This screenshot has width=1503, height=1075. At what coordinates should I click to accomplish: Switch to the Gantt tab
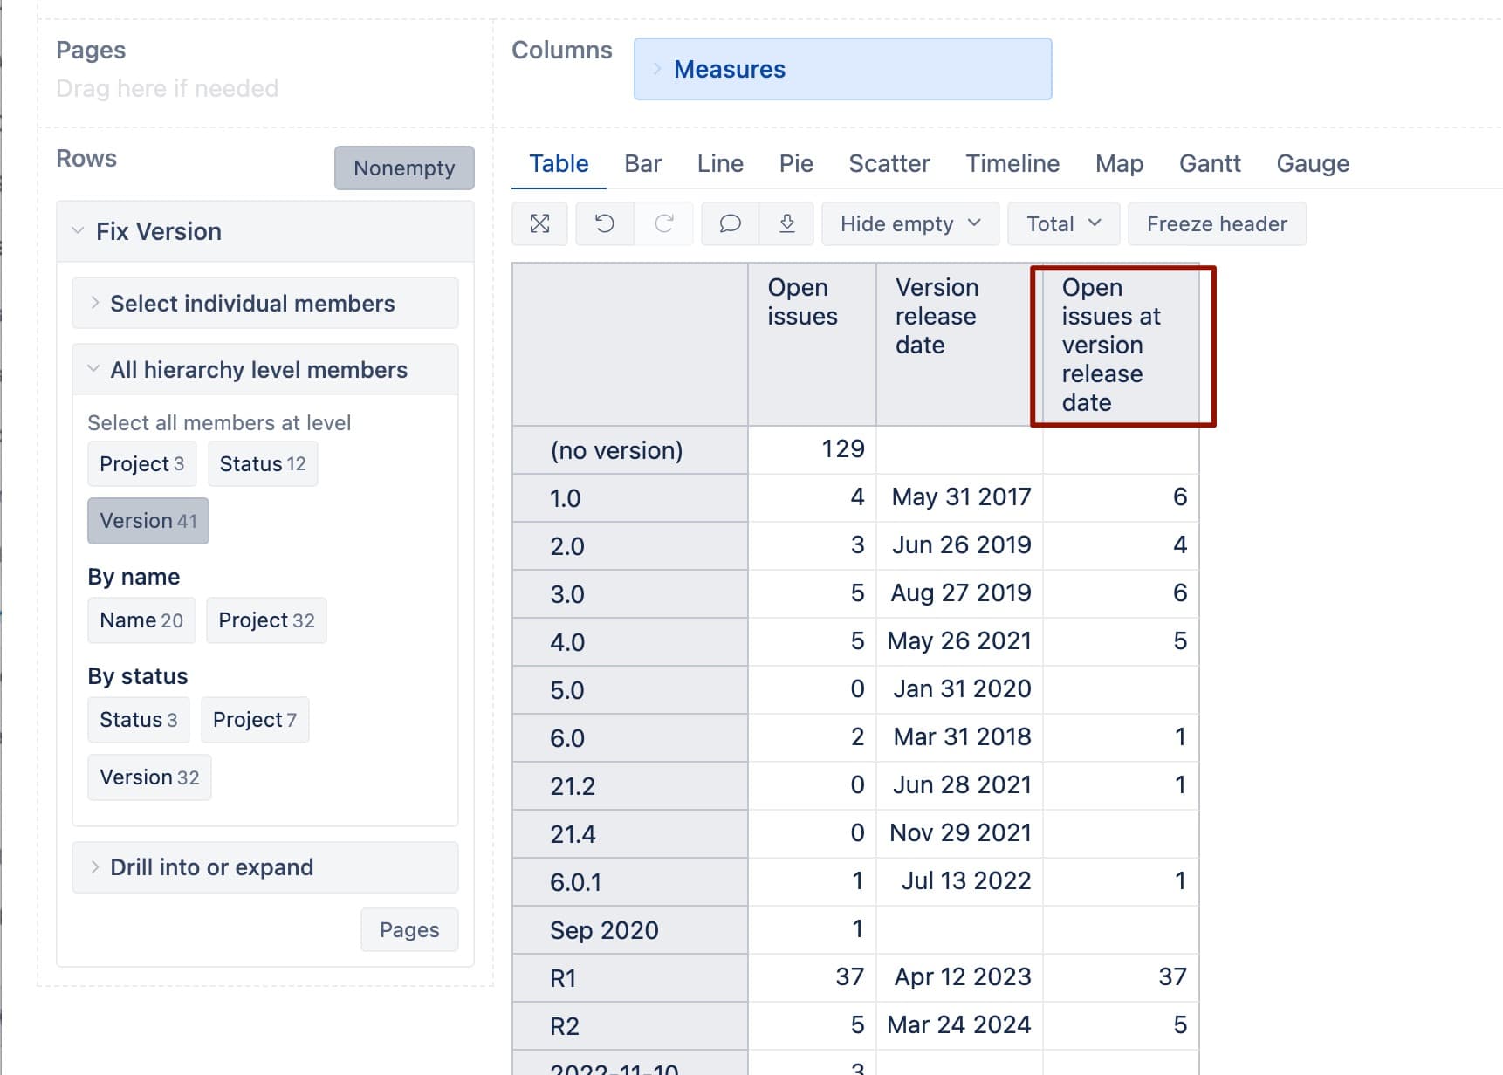click(1210, 164)
